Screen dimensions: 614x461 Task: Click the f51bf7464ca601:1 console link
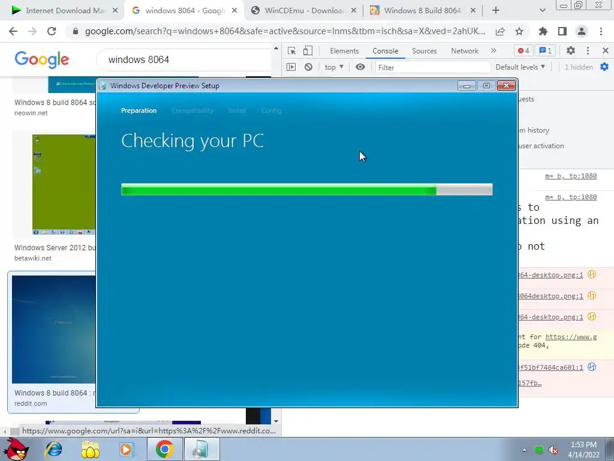coord(550,367)
